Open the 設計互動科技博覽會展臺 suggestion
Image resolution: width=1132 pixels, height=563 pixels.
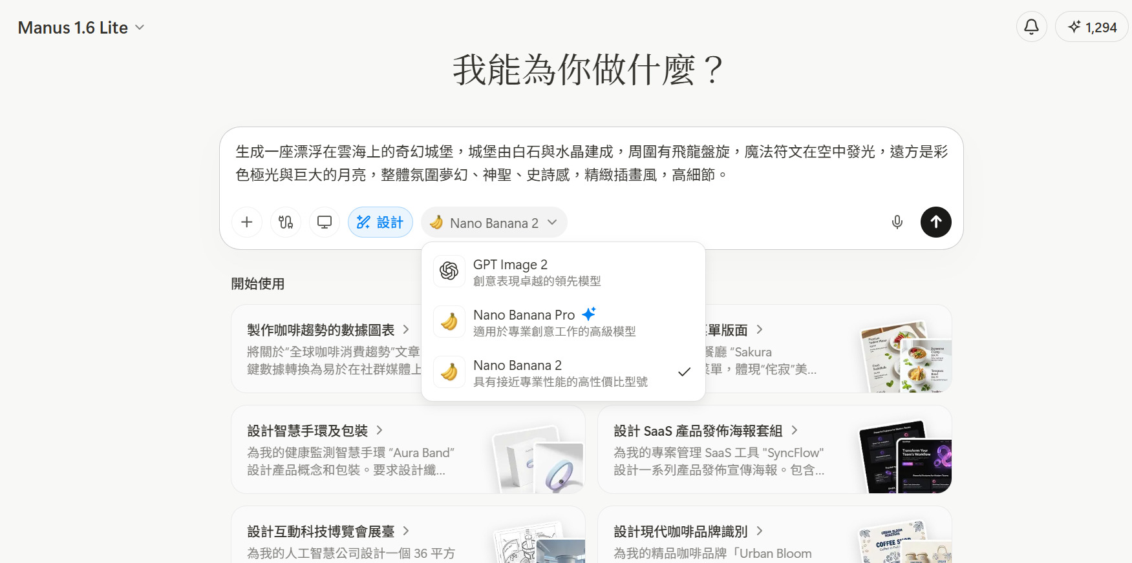coord(408,535)
